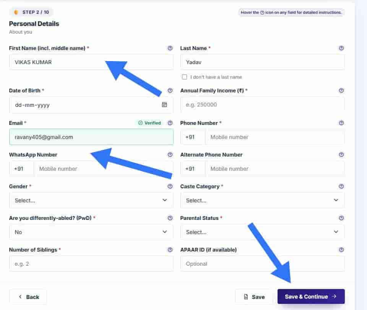Click the APAAR ID optional field
367x310 pixels.
pos(262,264)
